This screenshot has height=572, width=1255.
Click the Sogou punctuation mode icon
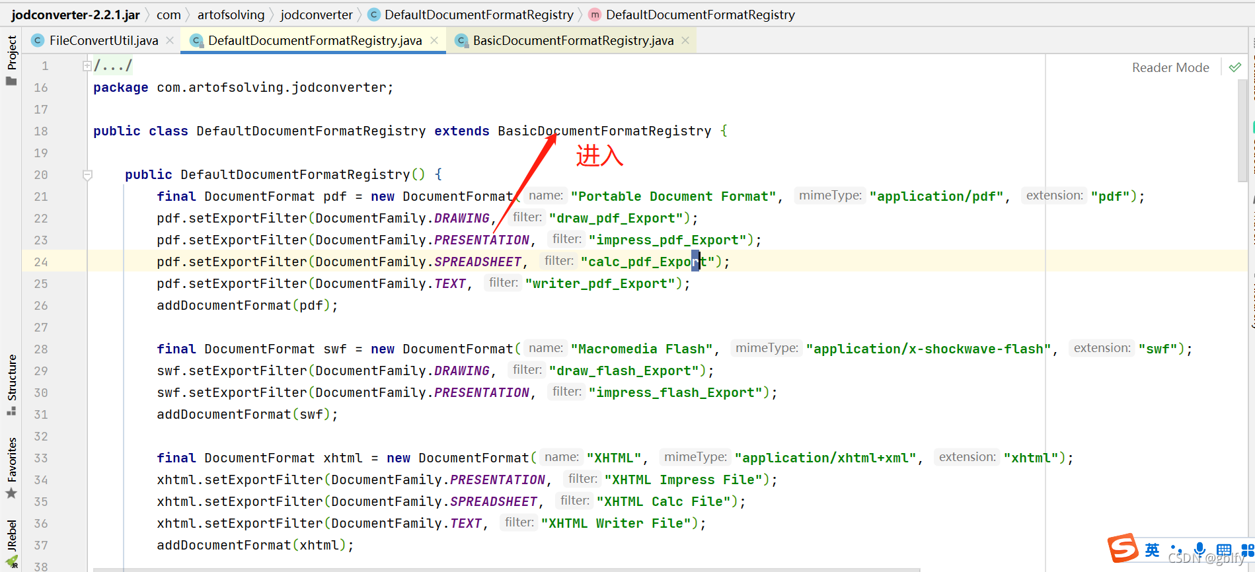(x=1176, y=550)
